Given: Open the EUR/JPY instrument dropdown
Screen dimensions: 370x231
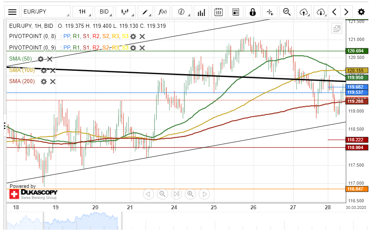Looking at the screenshot, I should coord(45,12).
